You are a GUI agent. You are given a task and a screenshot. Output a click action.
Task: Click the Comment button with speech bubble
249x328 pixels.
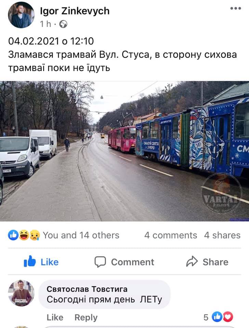pyautogui.click(x=124, y=262)
